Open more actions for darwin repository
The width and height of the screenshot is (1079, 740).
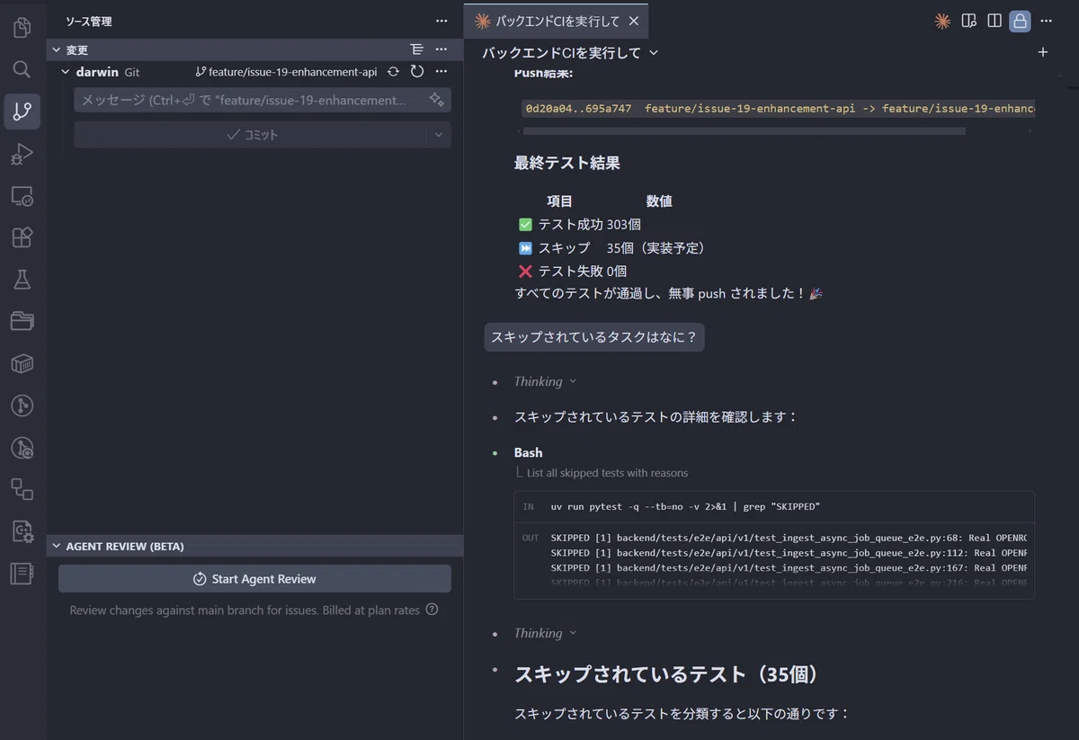click(441, 72)
